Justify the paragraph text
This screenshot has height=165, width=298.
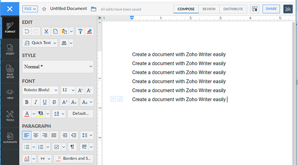(54, 135)
